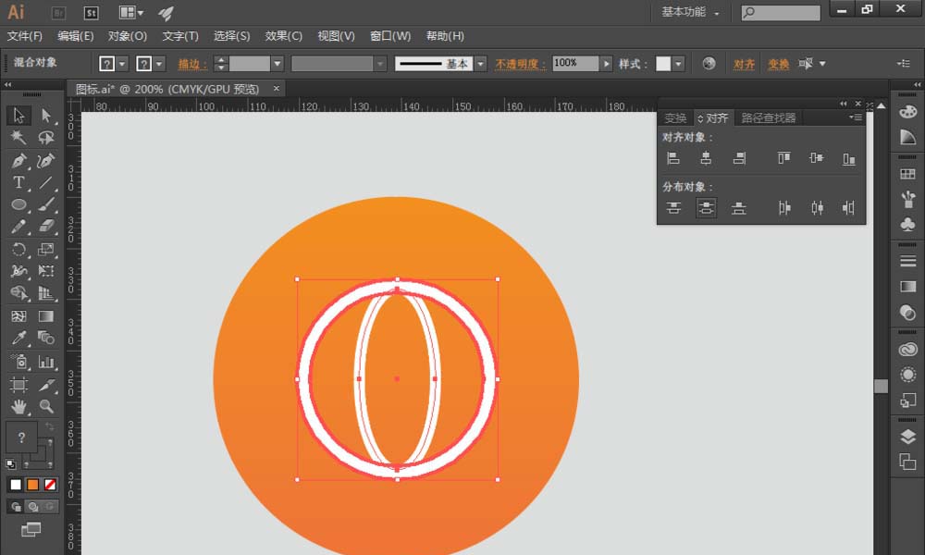Select the Magic Wand tool
925x555 pixels.
tap(18, 138)
